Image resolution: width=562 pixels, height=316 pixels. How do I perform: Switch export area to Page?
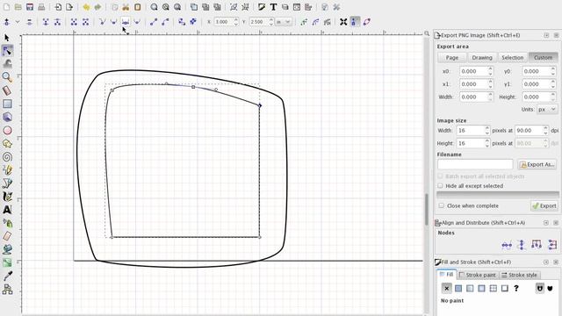[452, 57]
